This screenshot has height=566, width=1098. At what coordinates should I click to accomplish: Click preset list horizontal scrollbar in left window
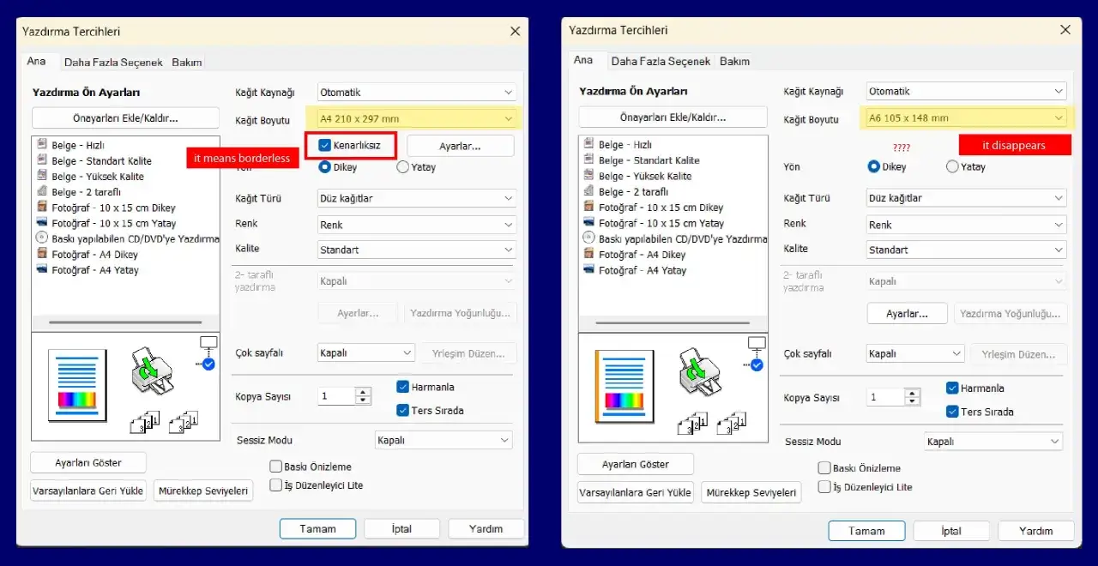coord(125,322)
